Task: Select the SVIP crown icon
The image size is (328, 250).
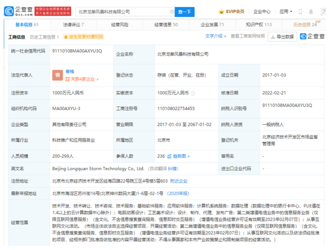Action: click(221, 12)
